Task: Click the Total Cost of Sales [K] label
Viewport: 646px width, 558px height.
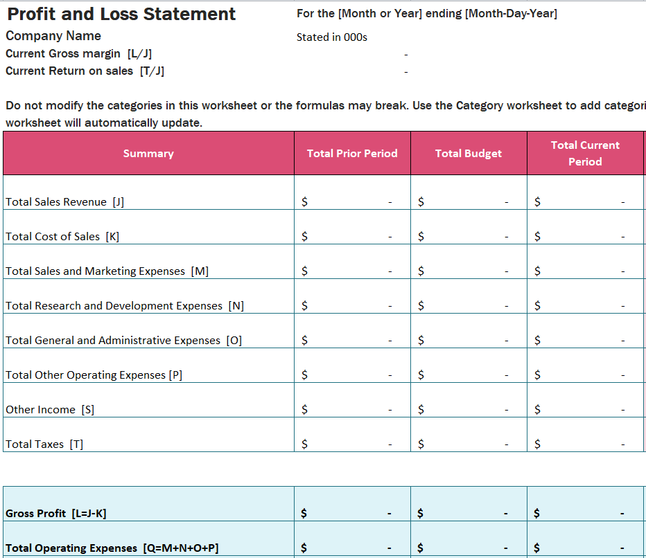Action: click(62, 236)
